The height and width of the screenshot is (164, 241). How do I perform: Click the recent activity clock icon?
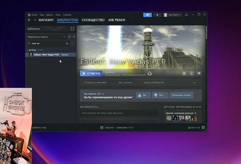tap(69, 37)
